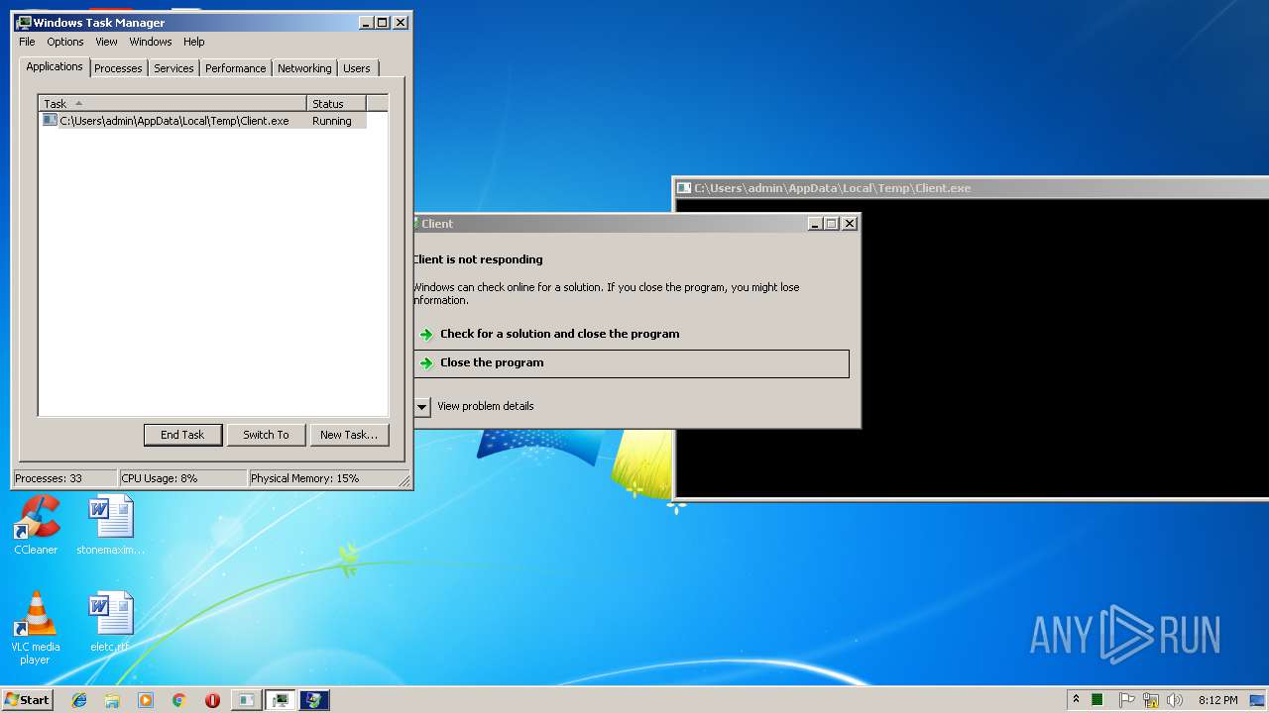Minimize the Windows Task Manager window
The image size is (1269, 713).
pyautogui.click(x=366, y=23)
